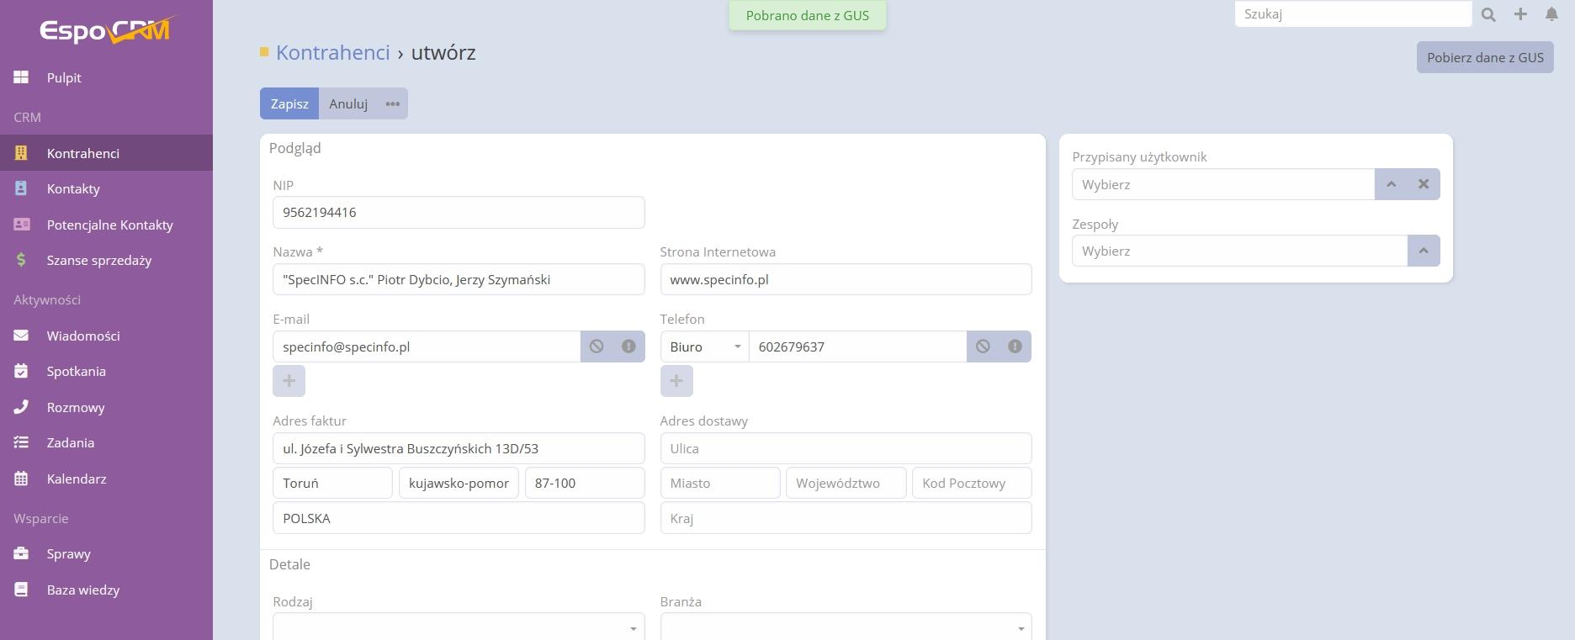Image resolution: width=1575 pixels, height=640 pixels.
Task: Open the Biuro phone type dropdown
Action: point(704,346)
